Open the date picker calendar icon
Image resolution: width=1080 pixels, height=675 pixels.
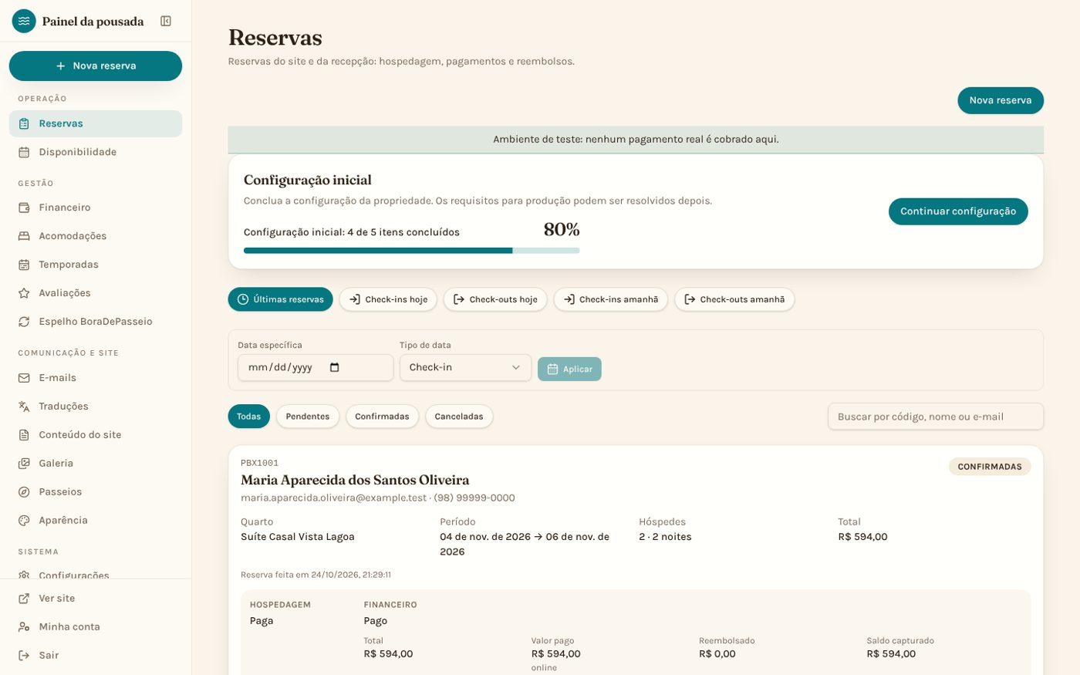pos(334,367)
